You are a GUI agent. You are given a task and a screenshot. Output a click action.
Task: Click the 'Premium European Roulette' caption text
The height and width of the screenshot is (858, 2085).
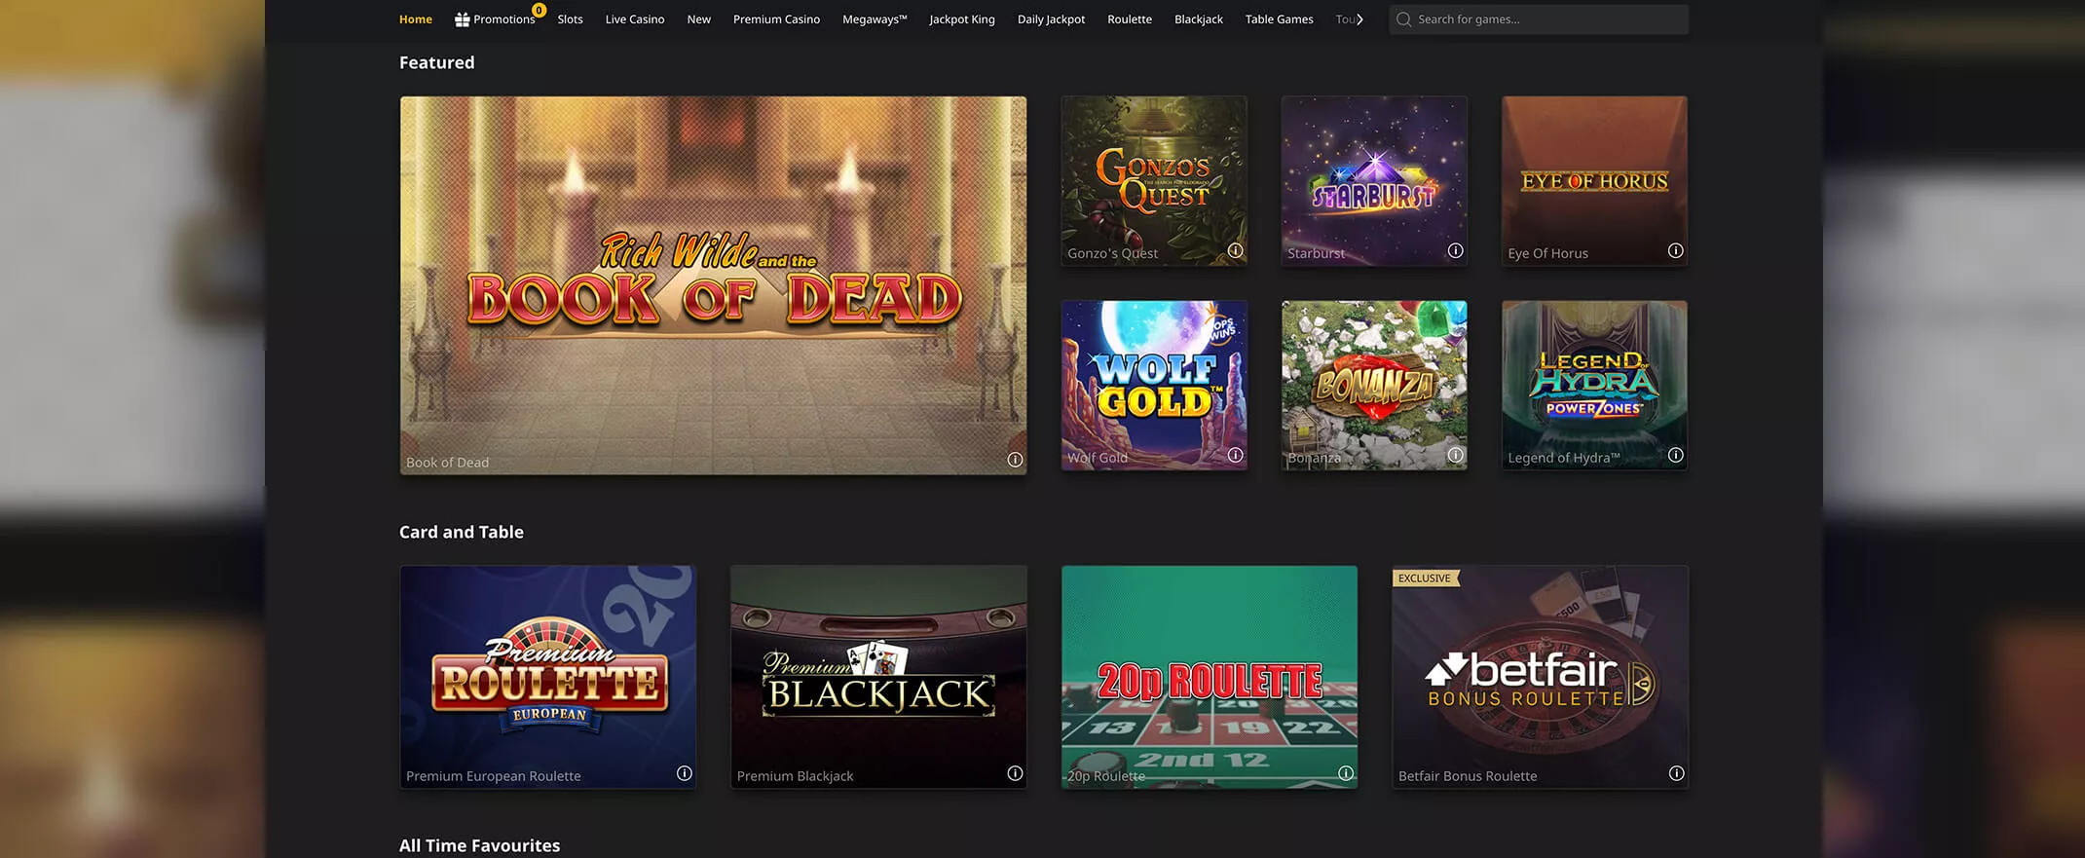[x=493, y=776]
